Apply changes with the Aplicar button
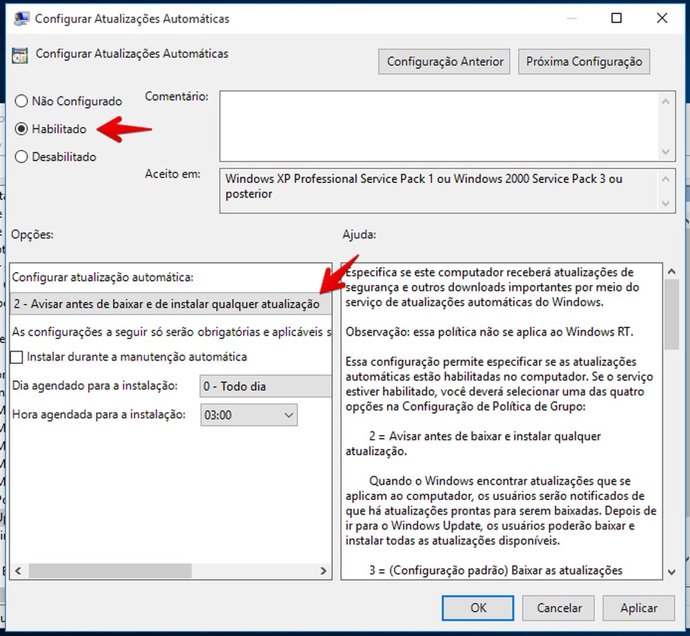This screenshot has width=690, height=636. coord(639,608)
